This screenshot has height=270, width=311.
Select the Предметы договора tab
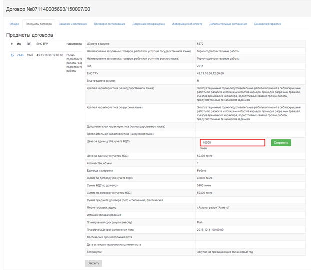pyautogui.click(x=38, y=24)
